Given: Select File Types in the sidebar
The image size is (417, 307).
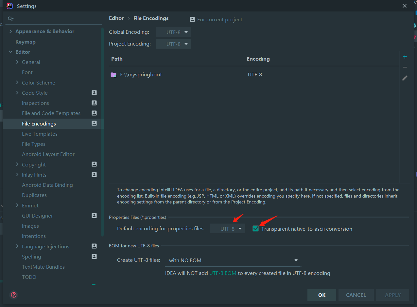Looking at the screenshot, I should (34, 144).
